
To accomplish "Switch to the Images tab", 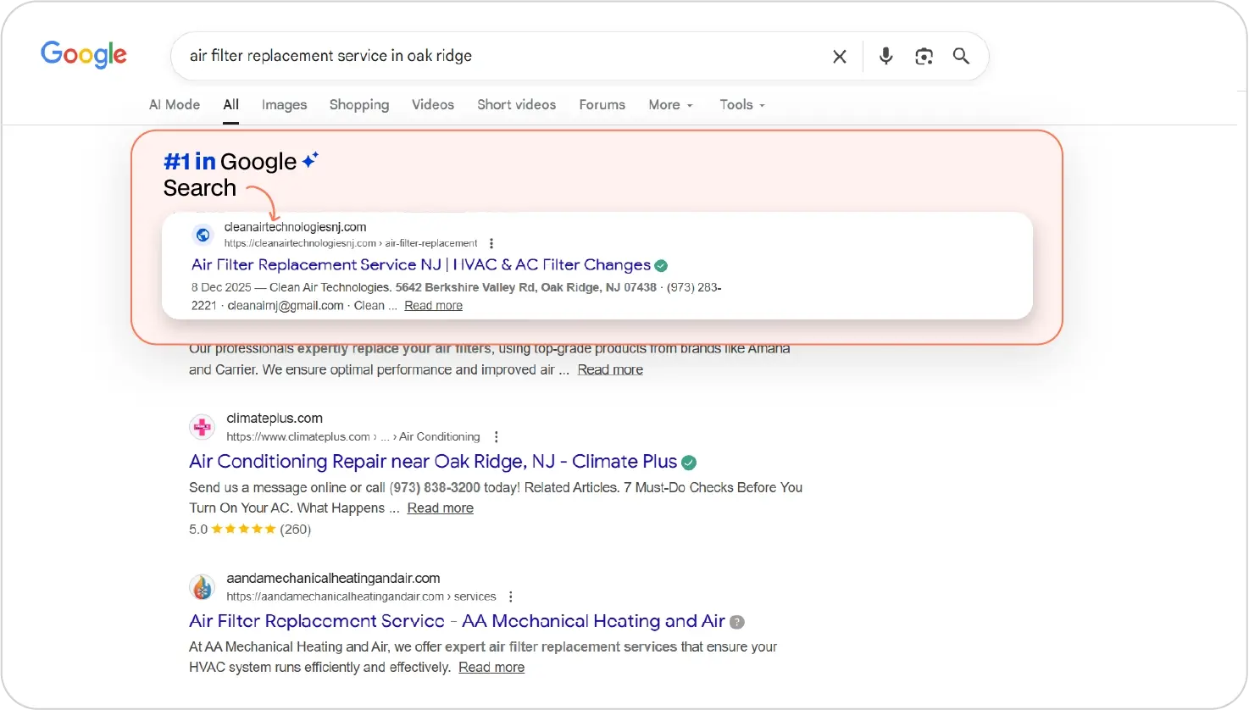I will coord(284,105).
